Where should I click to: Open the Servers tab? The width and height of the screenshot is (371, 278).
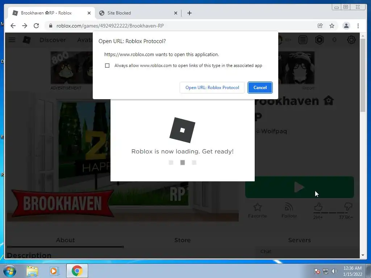tap(299, 240)
